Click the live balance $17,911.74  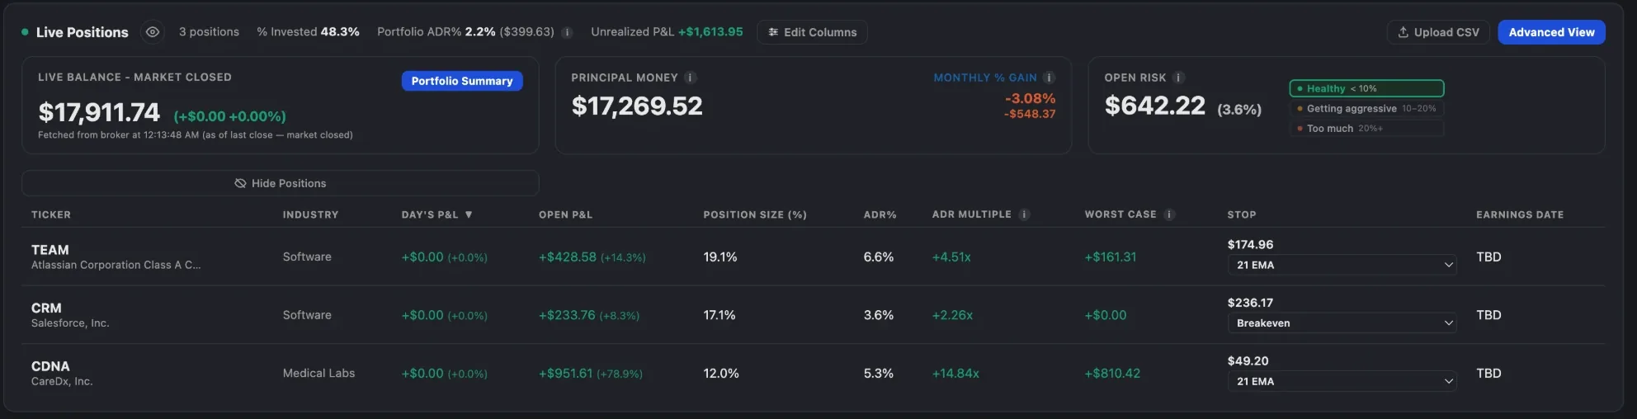point(99,112)
